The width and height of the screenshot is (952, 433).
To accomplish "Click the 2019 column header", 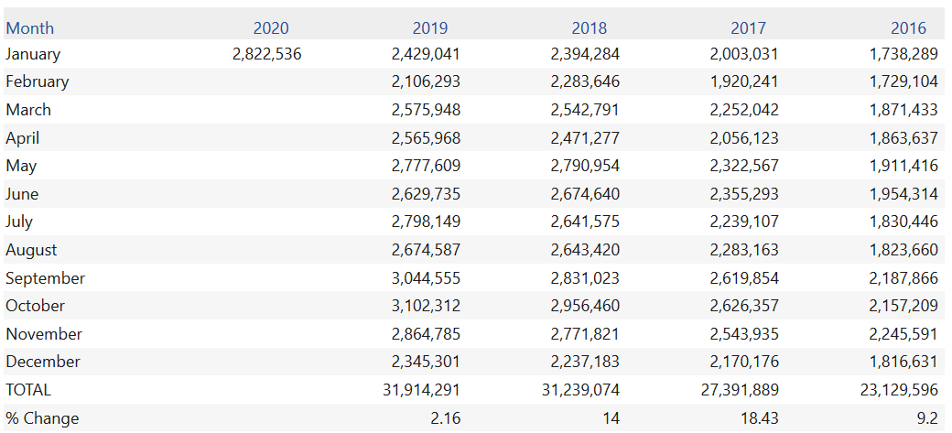I will pos(430,27).
